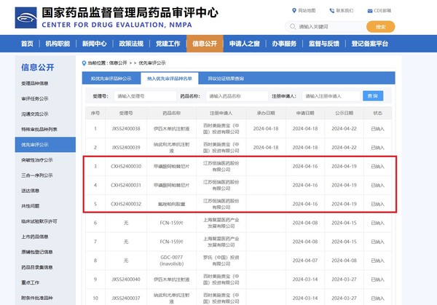Open 三合一序列公示 in the sidebar

pos(37,175)
